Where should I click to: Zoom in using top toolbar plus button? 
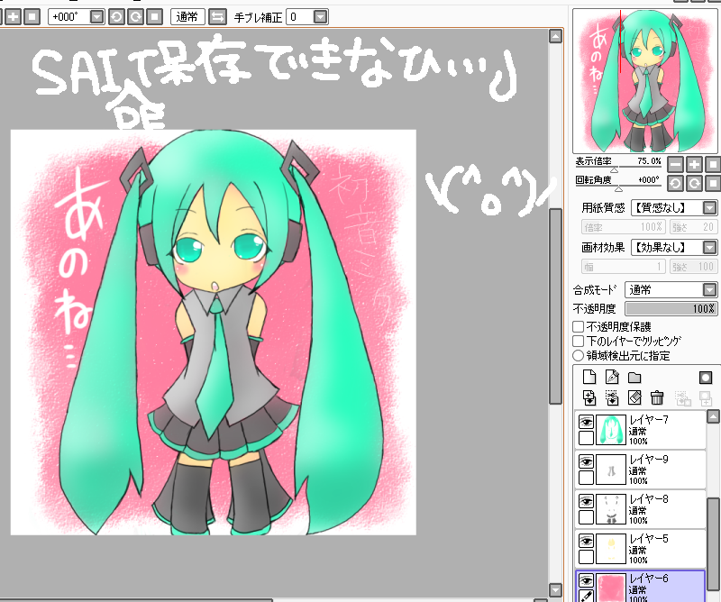[13, 17]
